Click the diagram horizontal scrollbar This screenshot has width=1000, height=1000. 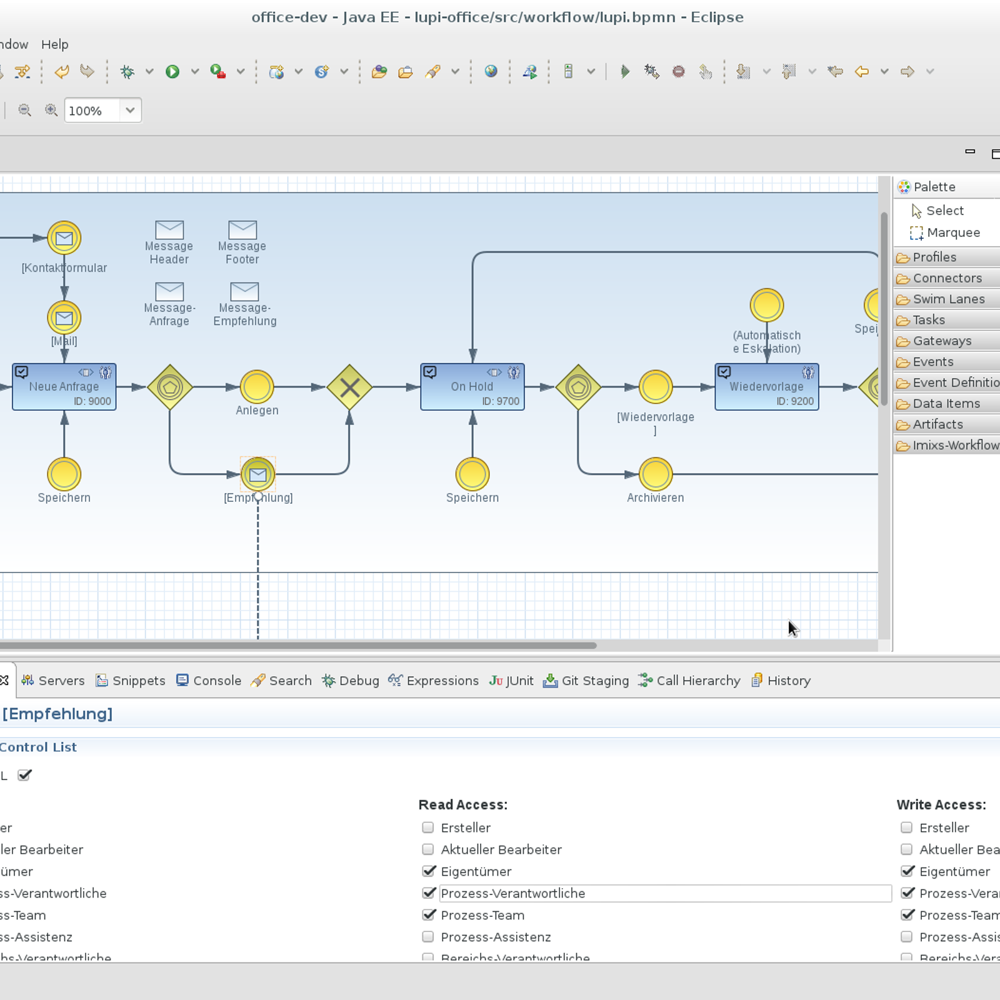tap(298, 646)
